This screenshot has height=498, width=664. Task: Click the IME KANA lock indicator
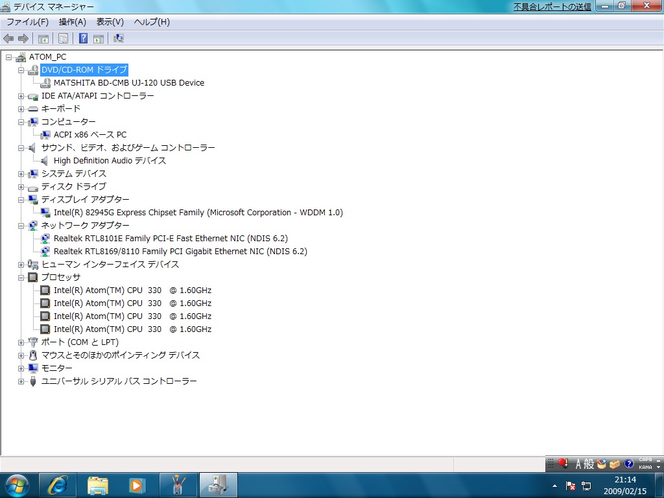point(645,467)
